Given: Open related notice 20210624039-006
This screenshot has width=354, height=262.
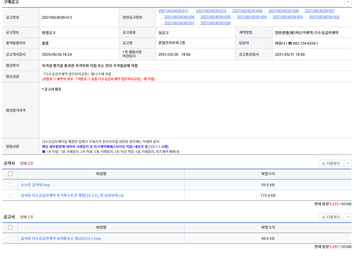Looking at the screenshot, I should [x=179, y=17].
